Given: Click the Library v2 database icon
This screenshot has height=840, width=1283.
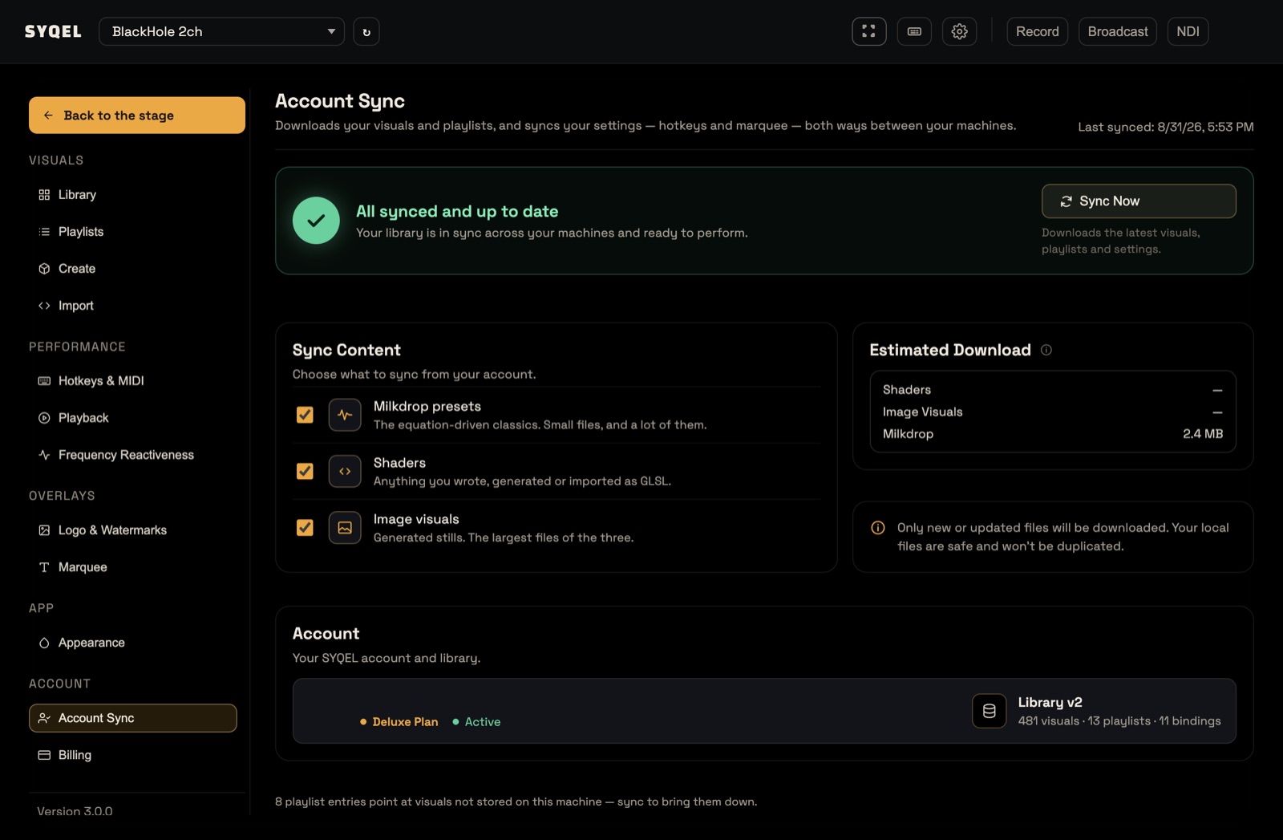Looking at the screenshot, I should tap(989, 711).
